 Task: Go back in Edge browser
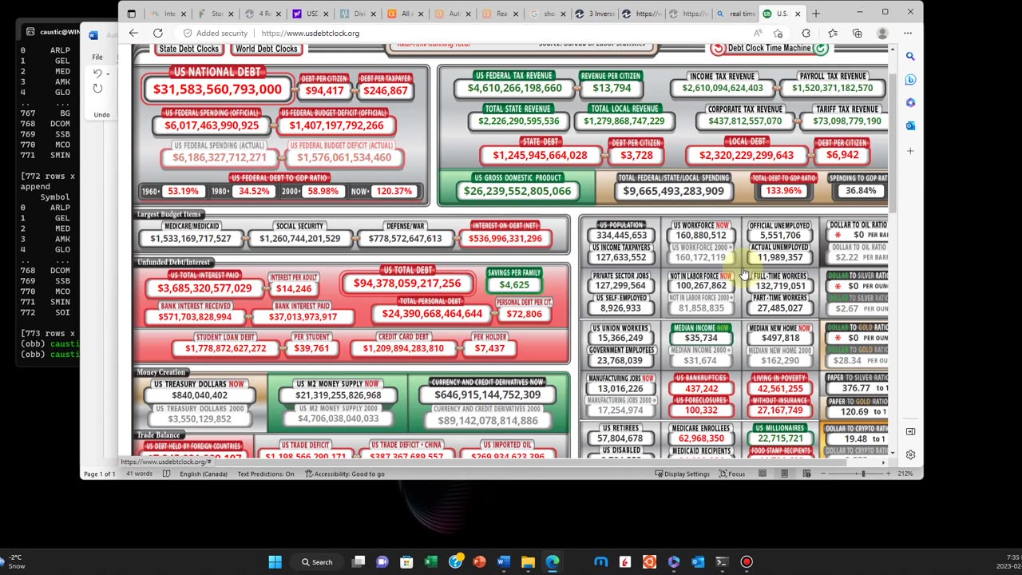point(133,34)
